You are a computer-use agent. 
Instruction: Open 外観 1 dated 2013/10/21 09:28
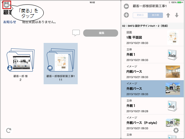pos(152,106)
